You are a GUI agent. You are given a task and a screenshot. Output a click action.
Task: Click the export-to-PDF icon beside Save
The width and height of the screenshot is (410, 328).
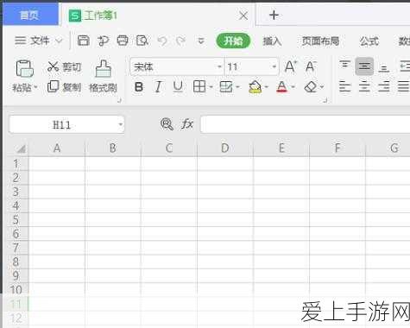[x=103, y=41]
